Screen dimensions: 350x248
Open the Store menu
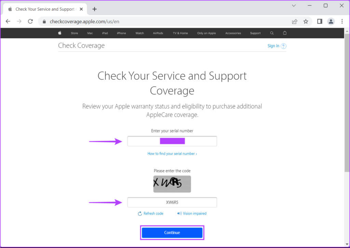(x=74, y=33)
